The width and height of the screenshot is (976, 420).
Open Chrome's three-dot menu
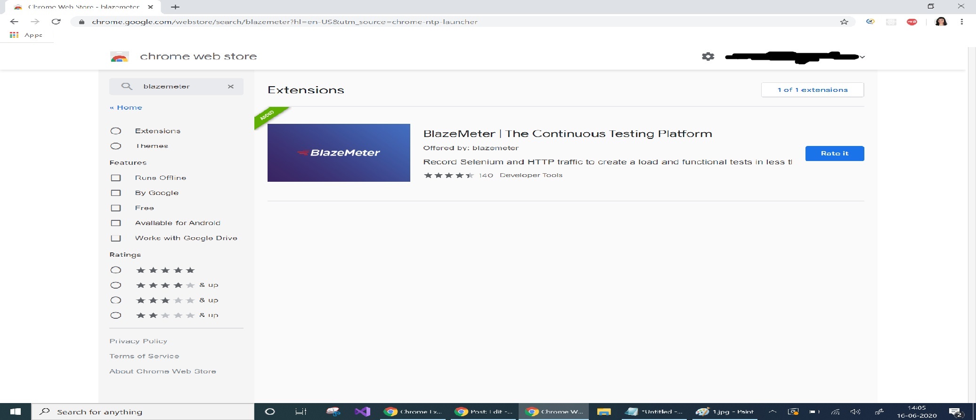962,22
